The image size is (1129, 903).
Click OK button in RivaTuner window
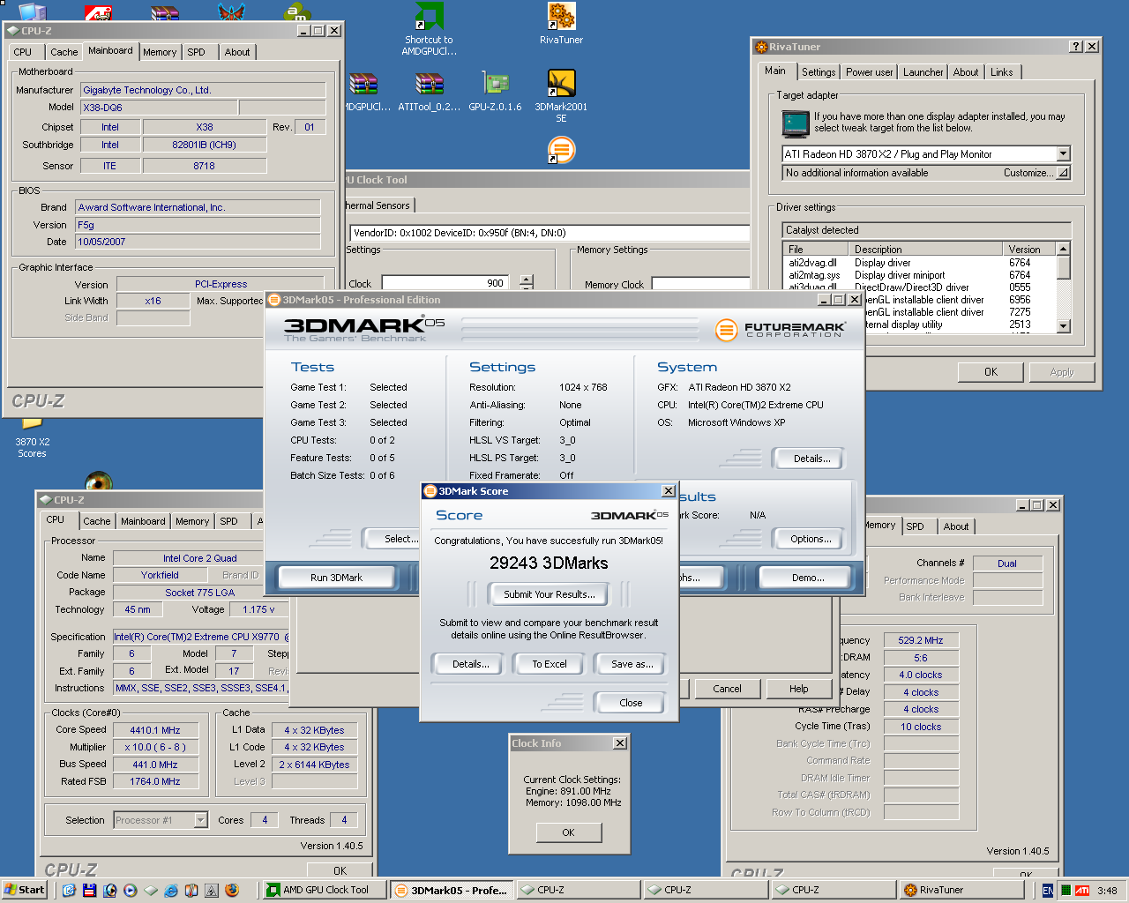[991, 372]
